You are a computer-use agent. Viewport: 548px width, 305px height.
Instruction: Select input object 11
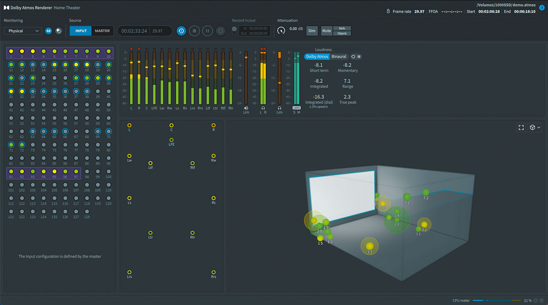(x=11, y=65)
